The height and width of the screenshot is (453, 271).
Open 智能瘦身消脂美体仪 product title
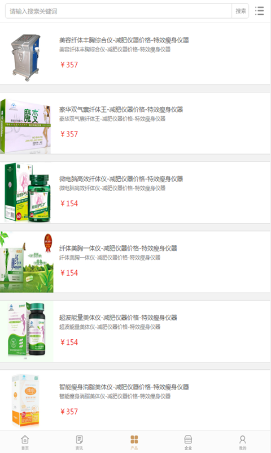tap(124, 387)
